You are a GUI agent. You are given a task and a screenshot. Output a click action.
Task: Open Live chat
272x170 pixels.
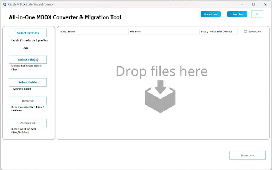coord(237,14)
